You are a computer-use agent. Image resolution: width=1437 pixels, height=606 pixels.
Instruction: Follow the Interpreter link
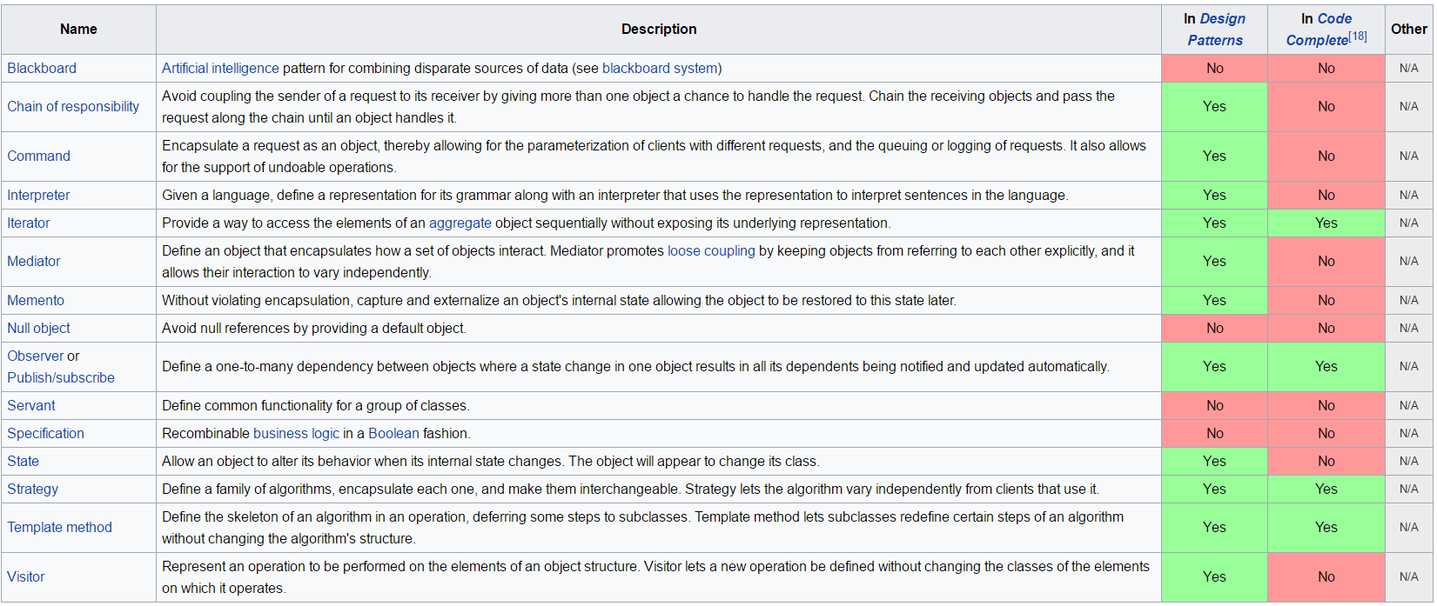pyautogui.click(x=38, y=195)
